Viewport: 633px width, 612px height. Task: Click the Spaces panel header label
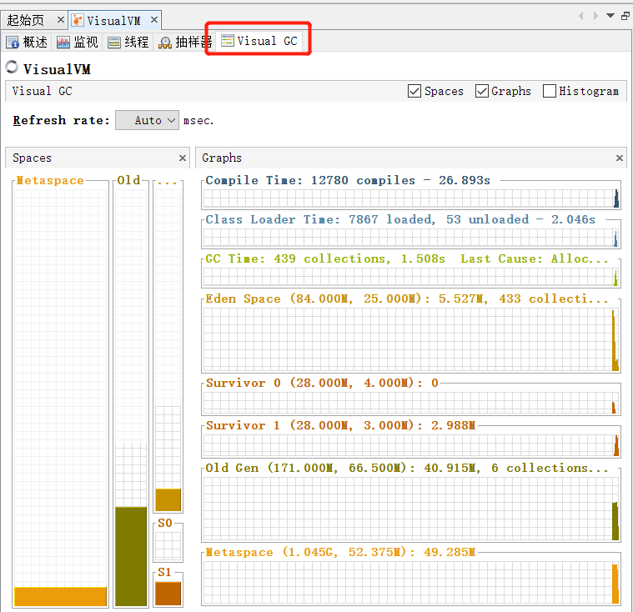coord(32,158)
